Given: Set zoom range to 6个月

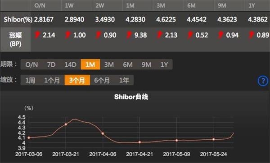Looking at the screenshot, I should coord(102,80).
